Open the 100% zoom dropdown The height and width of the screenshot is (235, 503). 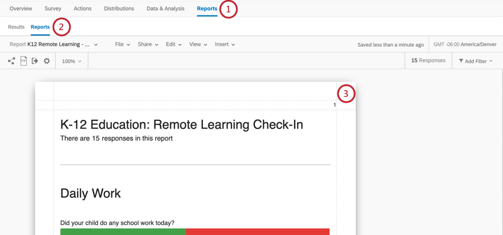point(72,61)
